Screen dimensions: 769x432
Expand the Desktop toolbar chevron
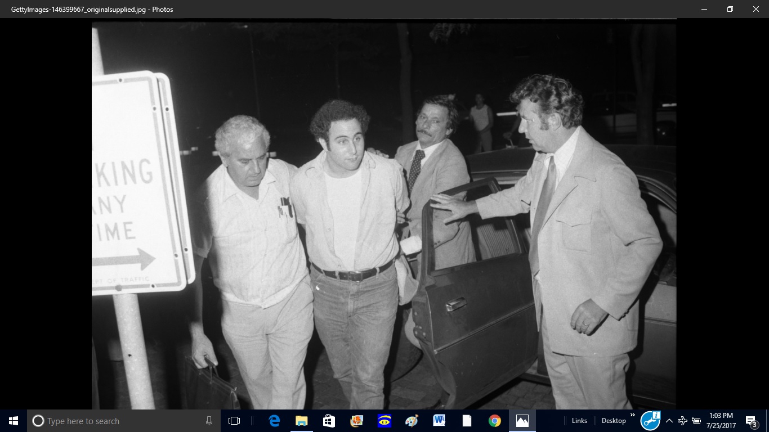[x=632, y=416]
